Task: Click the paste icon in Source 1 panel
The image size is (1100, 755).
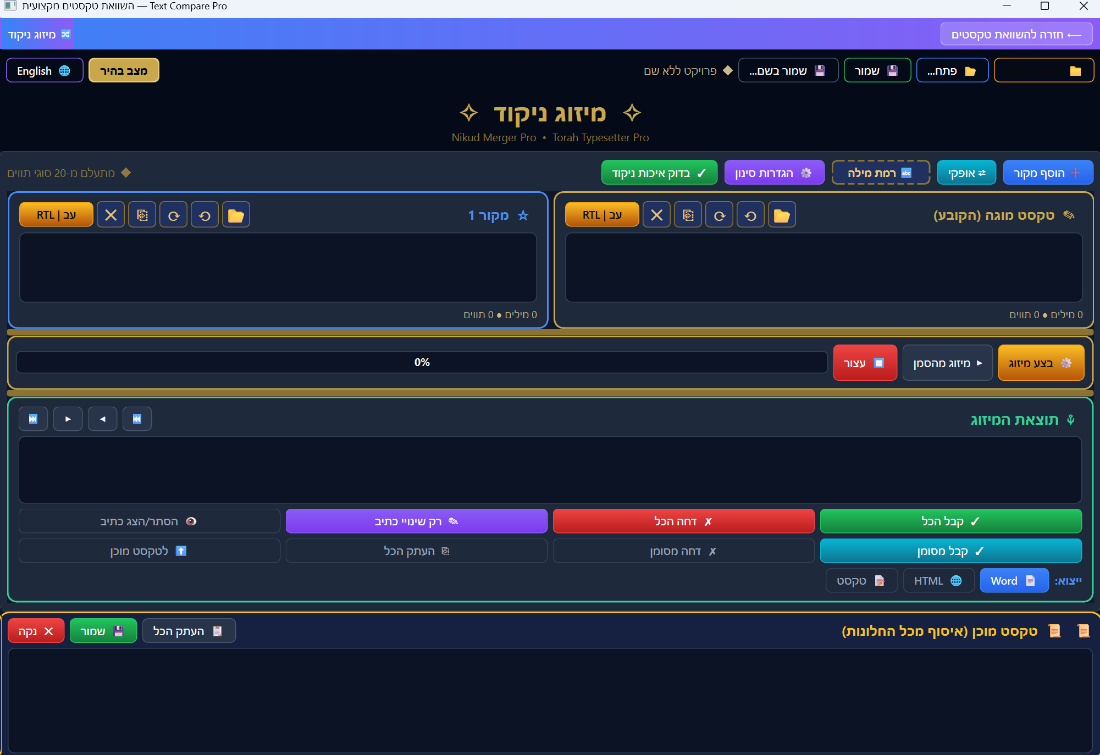Action: (142, 215)
